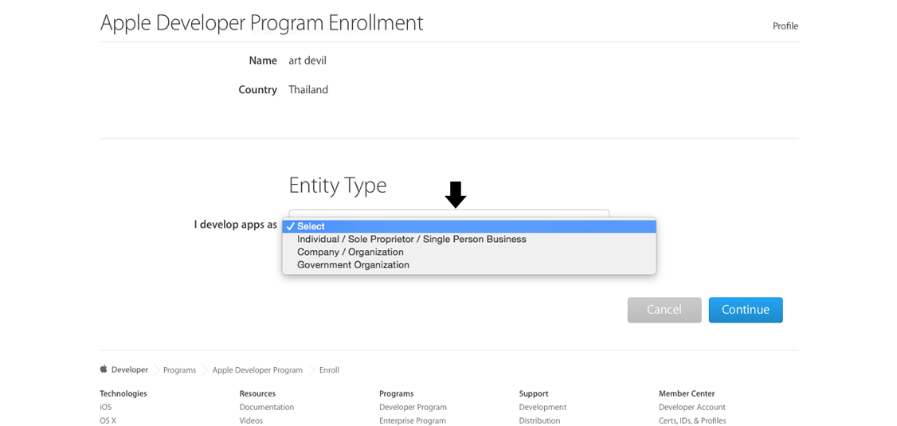Open iOS under Technologies
Image resolution: width=897 pixels, height=426 pixels.
105,407
